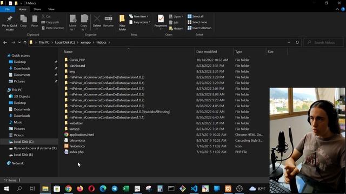
Task: Click 'xampp' in the address breadcrumb
Action: [x=85, y=43]
